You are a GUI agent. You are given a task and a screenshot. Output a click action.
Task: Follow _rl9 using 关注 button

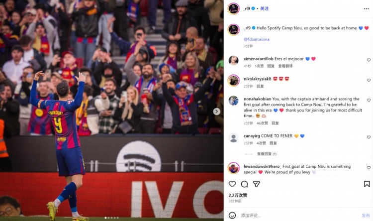(264, 8)
